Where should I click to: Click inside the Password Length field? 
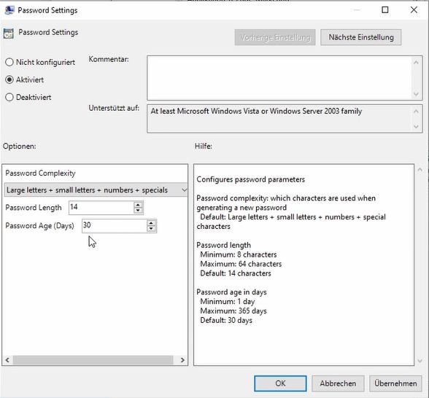[x=101, y=207]
